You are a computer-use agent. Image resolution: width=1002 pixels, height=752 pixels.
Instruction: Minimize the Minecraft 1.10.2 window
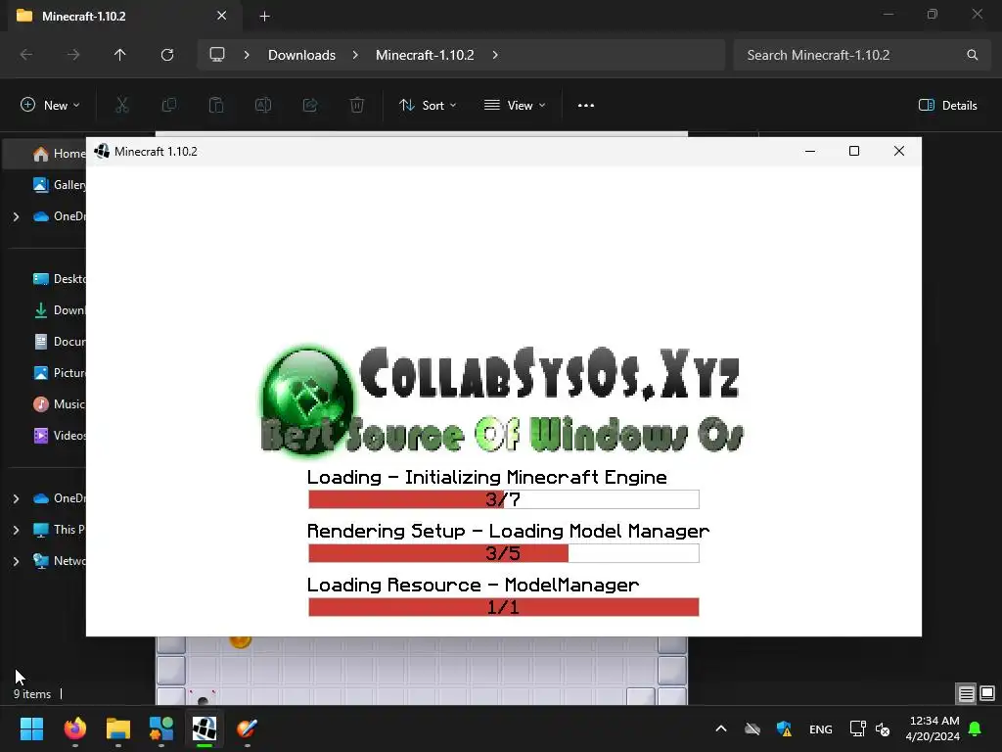coord(809,151)
